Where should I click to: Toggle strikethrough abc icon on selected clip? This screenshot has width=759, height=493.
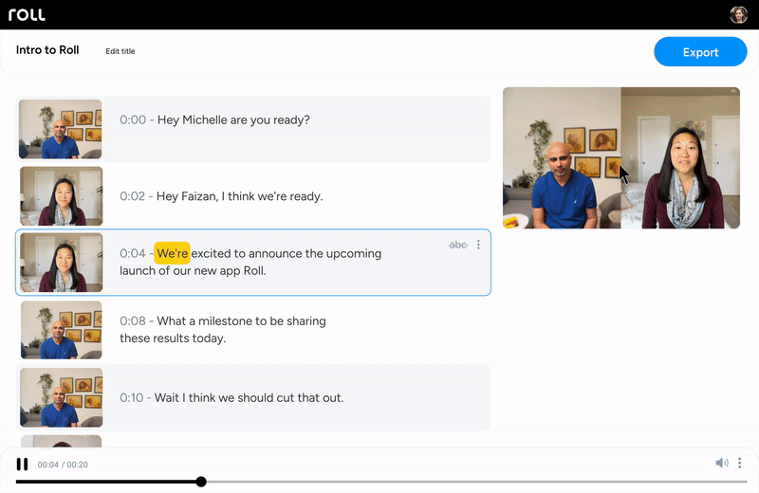coord(458,245)
